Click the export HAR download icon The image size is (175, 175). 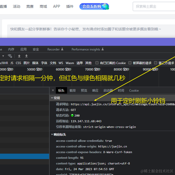pos(26,56)
